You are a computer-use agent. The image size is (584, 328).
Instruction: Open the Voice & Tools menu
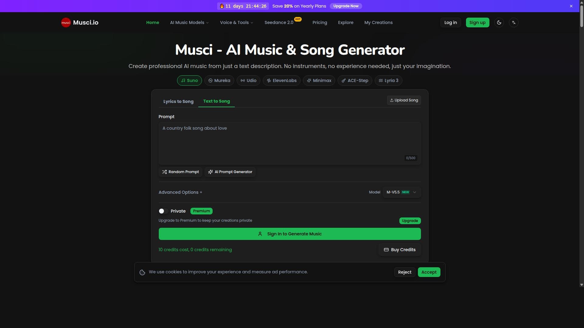point(236,22)
